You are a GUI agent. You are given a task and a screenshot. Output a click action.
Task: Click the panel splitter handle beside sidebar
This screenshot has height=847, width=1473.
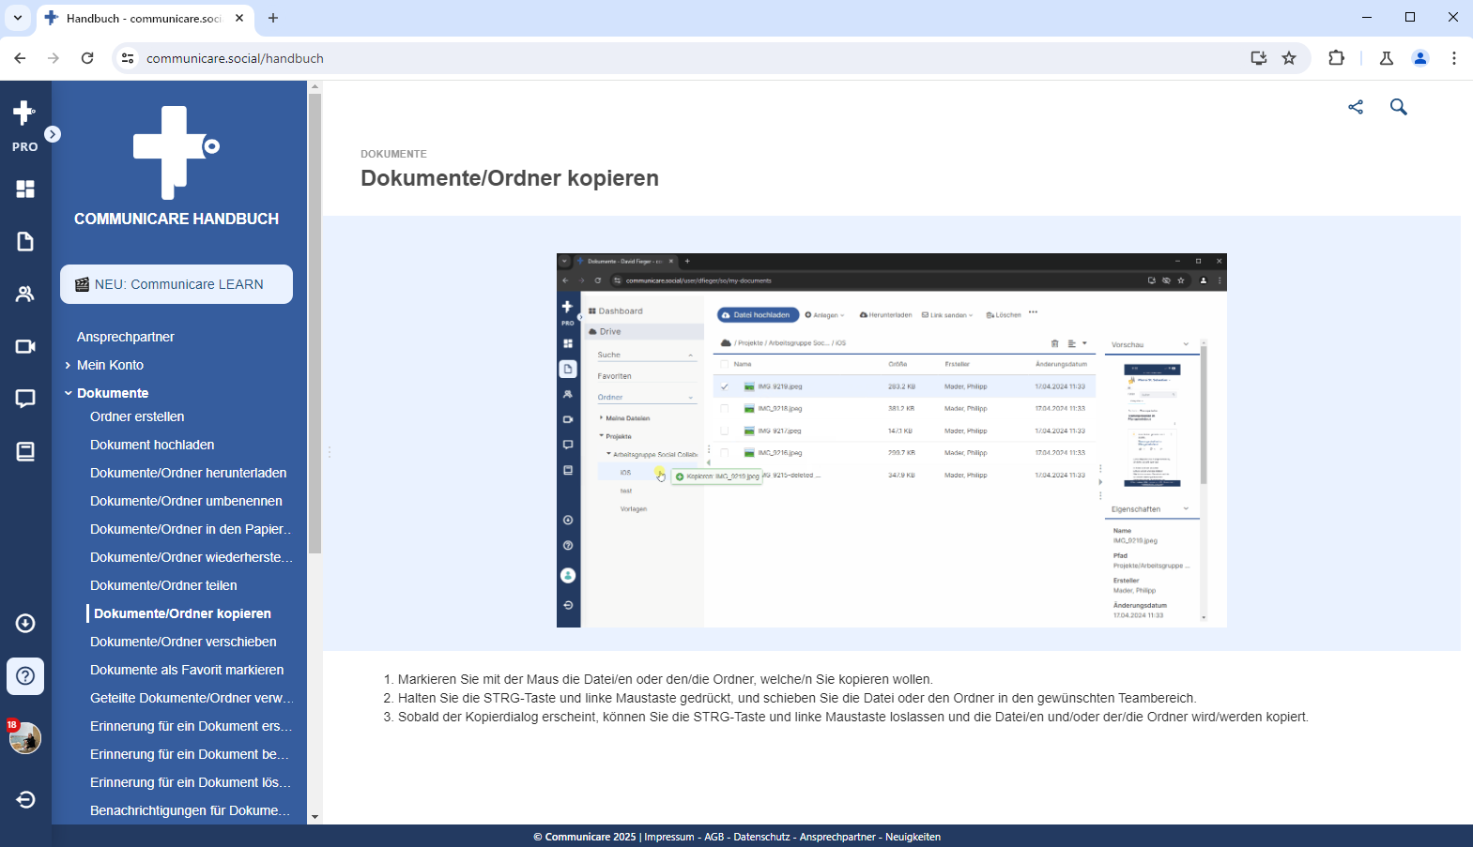click(330, 452)
